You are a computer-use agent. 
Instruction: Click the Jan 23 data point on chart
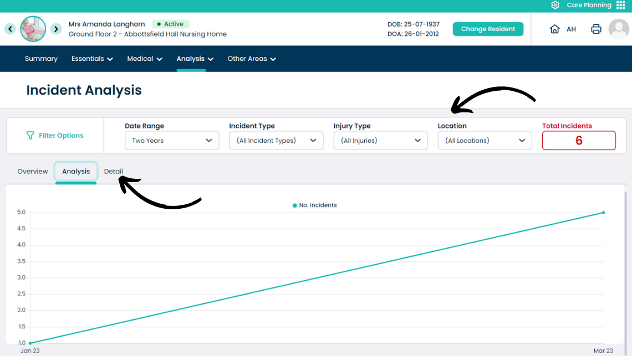(30, 343)
